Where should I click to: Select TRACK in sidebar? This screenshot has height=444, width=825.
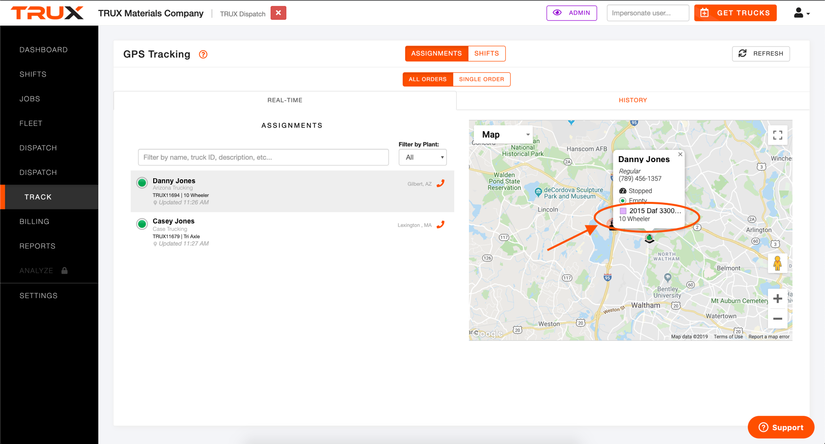pos(49,197)
